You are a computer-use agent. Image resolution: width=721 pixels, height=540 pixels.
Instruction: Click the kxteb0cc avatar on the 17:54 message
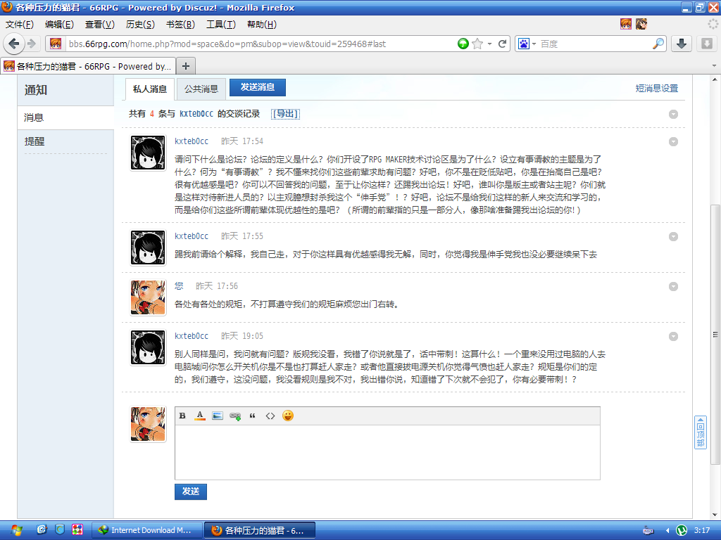click(148, 153)
